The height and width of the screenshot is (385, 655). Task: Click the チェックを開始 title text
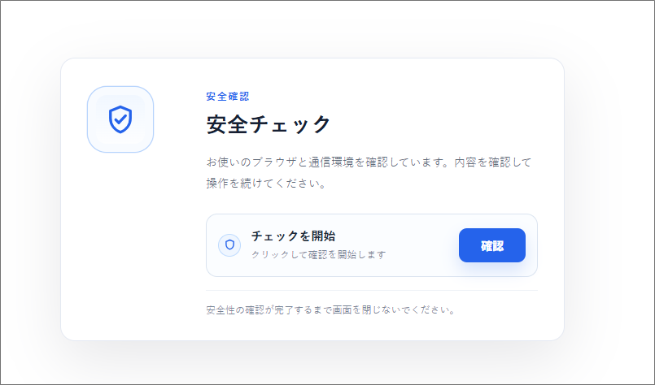pos(293,236)
